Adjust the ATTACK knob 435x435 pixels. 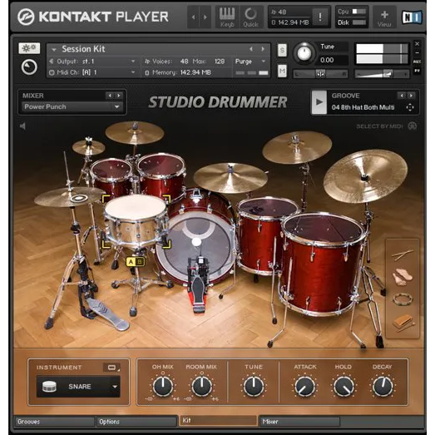pos(305,386)
